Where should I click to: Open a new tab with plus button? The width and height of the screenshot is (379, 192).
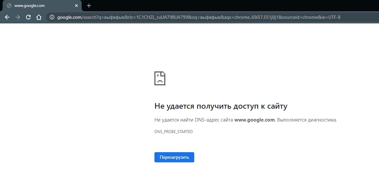89,6
